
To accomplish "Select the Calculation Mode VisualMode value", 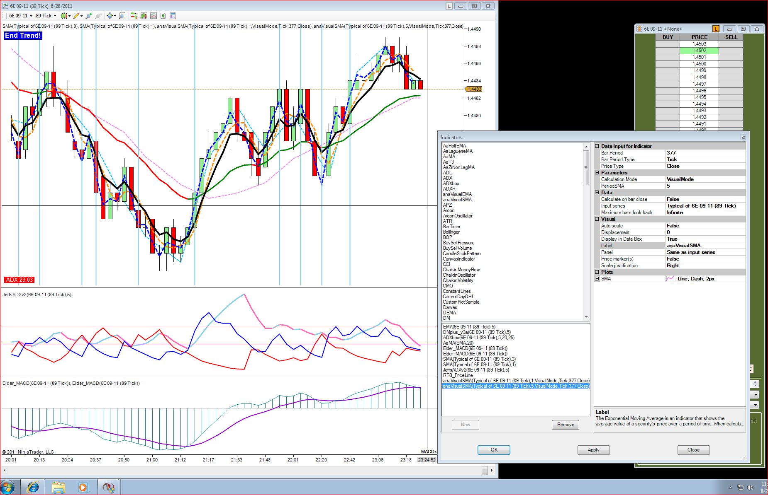I will coord(705,179).
